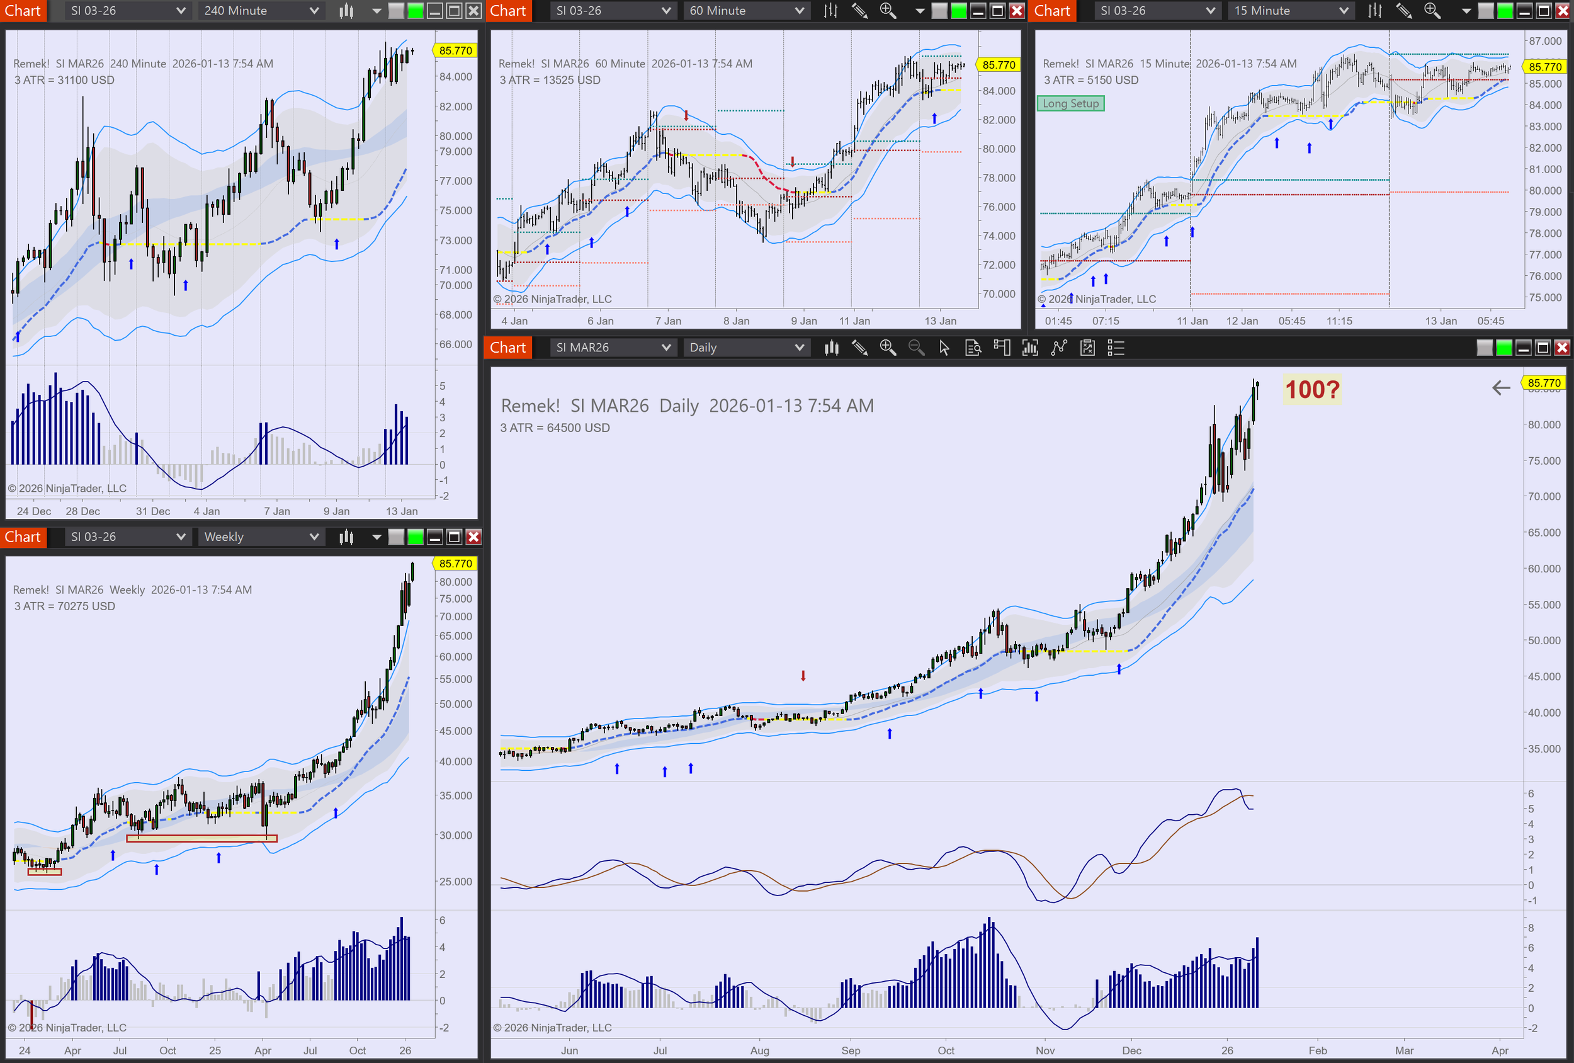Open Data Box icon in Daily chart
The image size is (1574, 1063).
[x=973, y=348]
